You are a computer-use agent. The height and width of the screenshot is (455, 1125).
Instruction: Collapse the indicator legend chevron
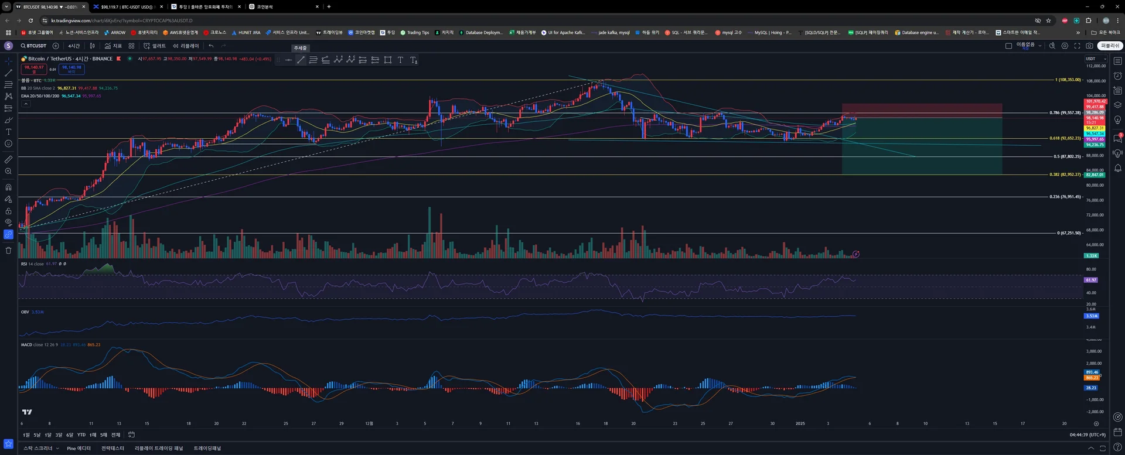pyautogui.click(x=26, y=104)
